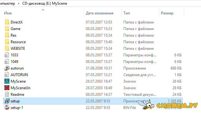Click Папка с файлами type in WEBSITE row
This screenshot has height=113, width=201.
138,49
